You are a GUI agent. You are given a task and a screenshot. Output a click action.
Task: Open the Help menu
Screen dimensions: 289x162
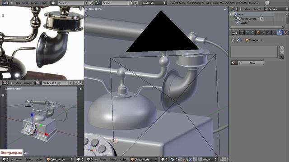[x=44, y=3]
